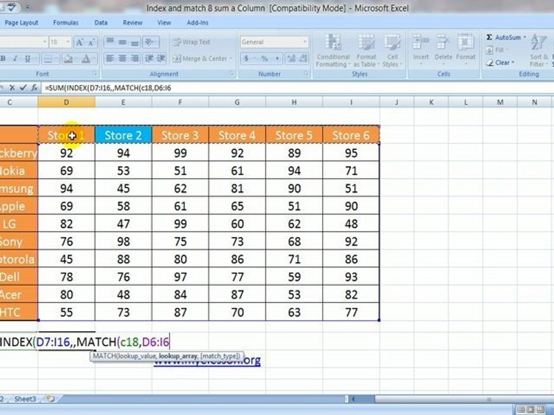Image resolution: width=554 pixels, height=415 pixels.
Task: Click the Store 2 header cell
Action: [x=123, y=135]
